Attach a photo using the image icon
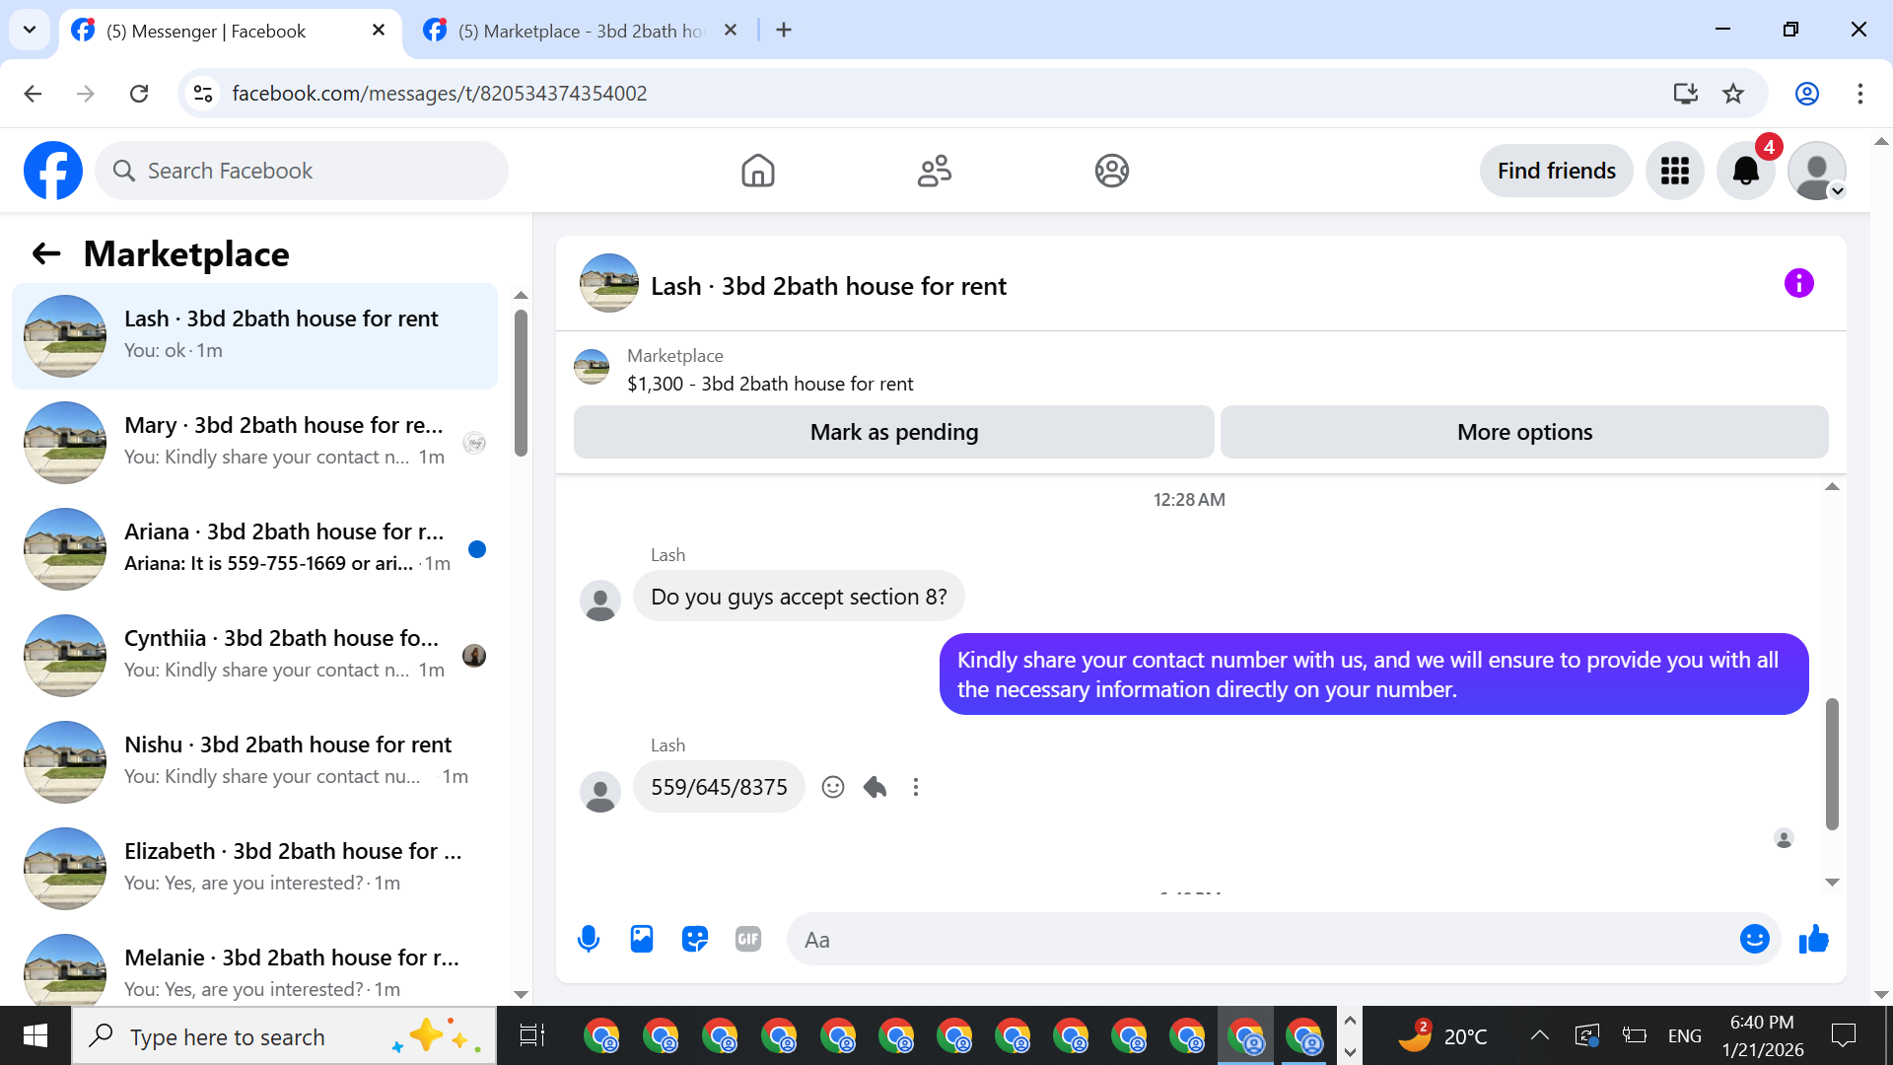Screen dimensions: 1893x1065 (x=642, y=939)
